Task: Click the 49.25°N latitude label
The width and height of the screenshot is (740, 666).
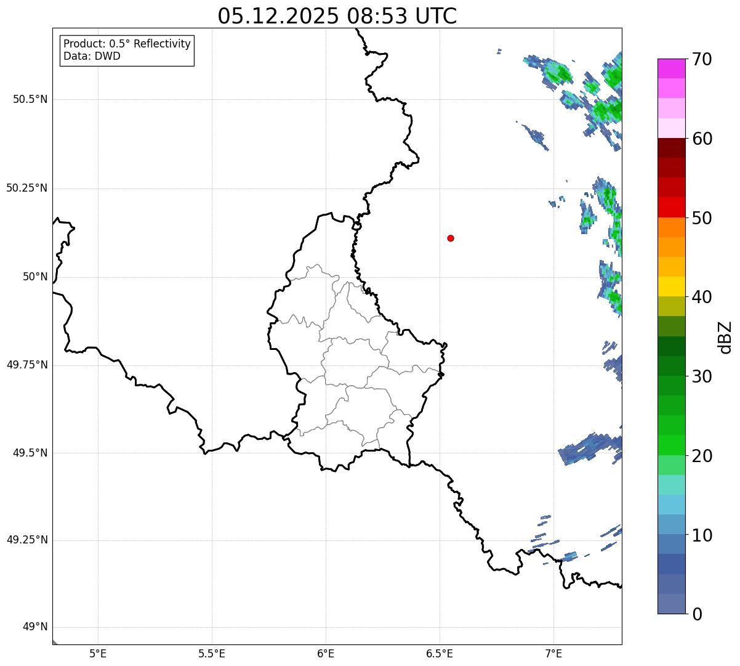Action: coord(27,540)
